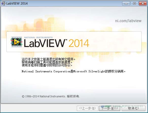148x113 pixels.
Task: Open the installer icon menu in title bar
Action: [3, 3]
